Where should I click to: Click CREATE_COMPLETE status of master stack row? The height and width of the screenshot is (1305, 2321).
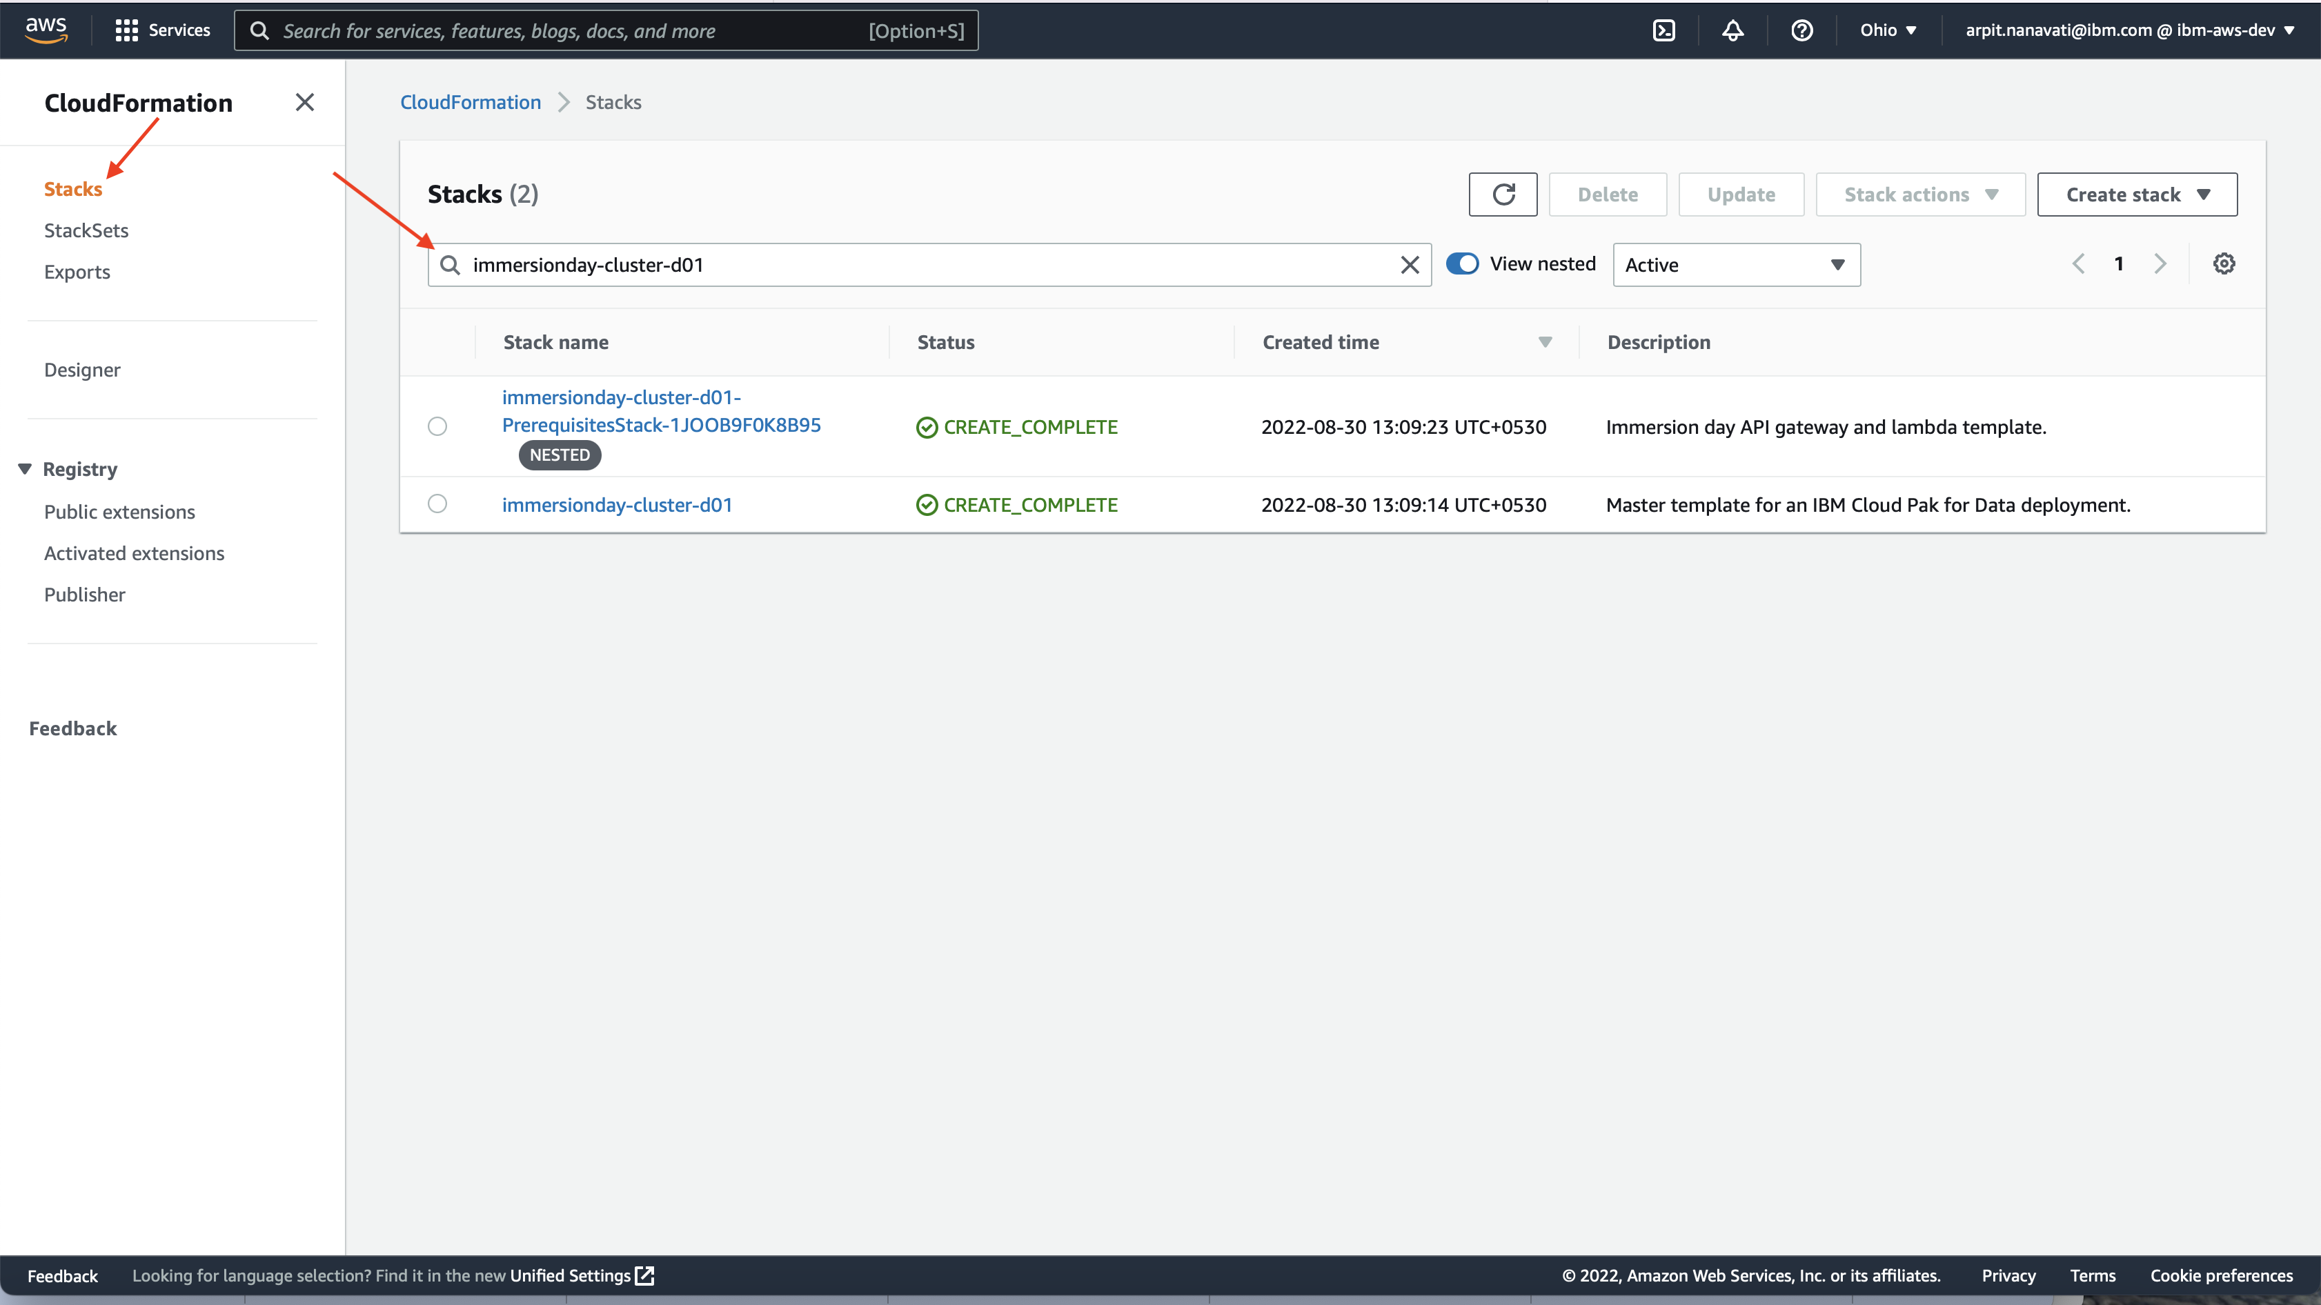tap(1017, 504)
